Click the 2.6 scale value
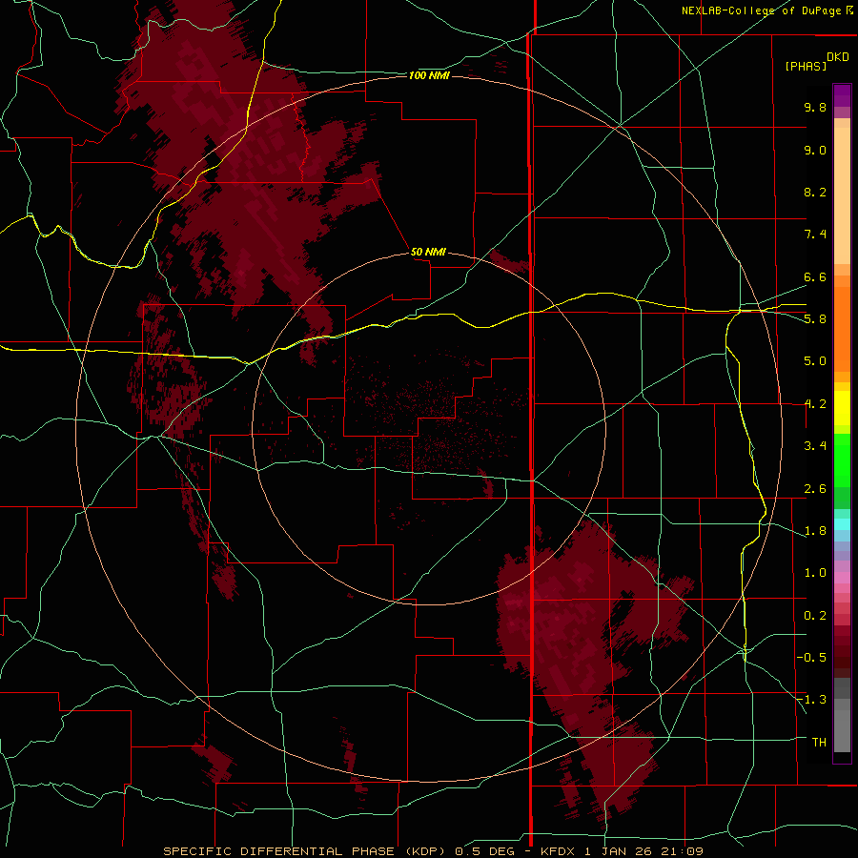 point(815,489)
